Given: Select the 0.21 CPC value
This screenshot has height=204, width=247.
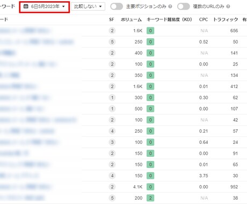Looking at the screenshot, I should tap(204, 131).
